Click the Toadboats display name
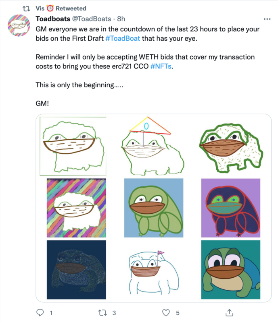 pos(53,19)
